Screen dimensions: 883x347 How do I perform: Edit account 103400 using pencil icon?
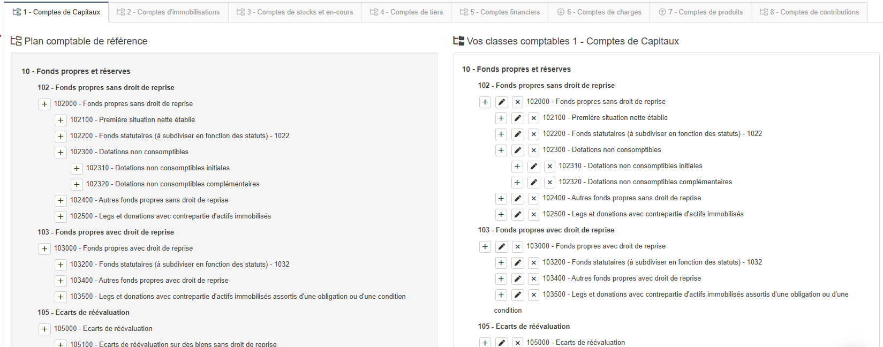(517, 279)
